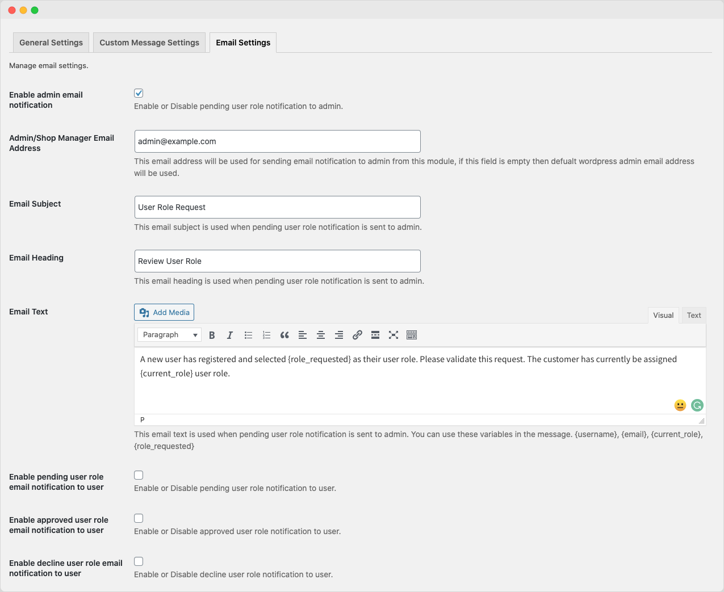
Task: Open the Paragraph style dropdown
Action: tap(169, 335)
